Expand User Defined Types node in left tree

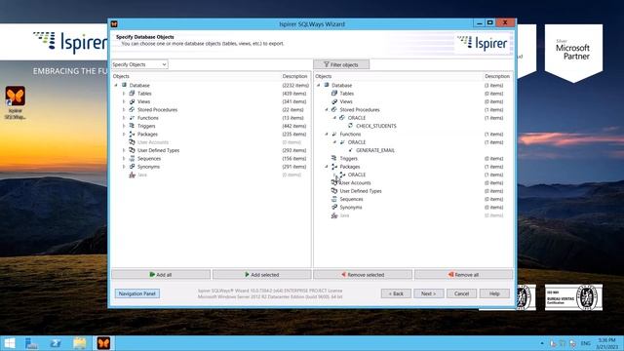pos(124,150)
